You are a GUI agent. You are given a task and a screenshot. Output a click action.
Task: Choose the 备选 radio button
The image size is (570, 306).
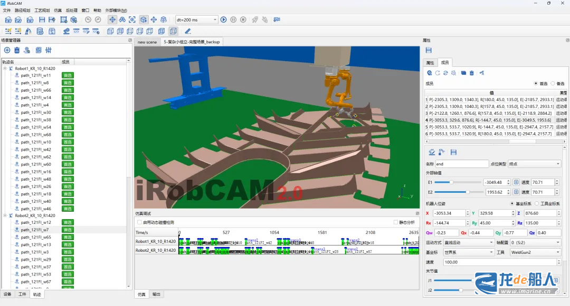(553, 83)
